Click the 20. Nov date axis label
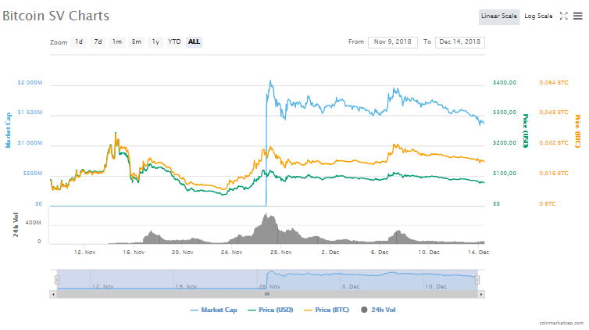Image resolution: width=589 pixels, height=330 pixels. [183, 253]
